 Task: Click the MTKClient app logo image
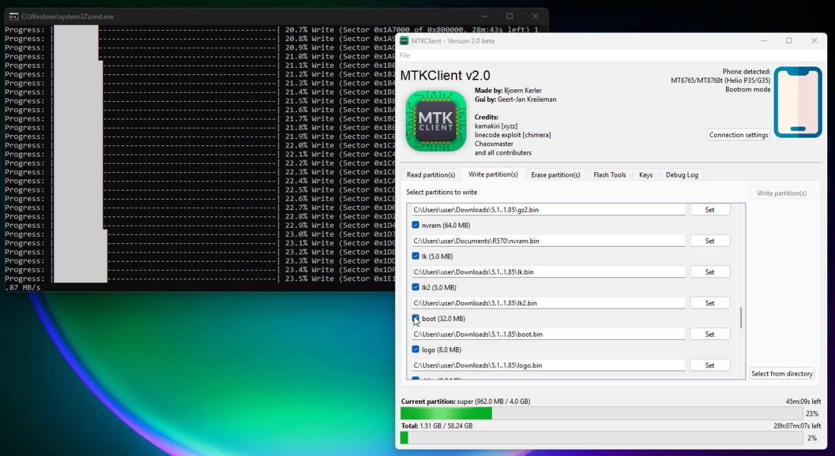436,121
